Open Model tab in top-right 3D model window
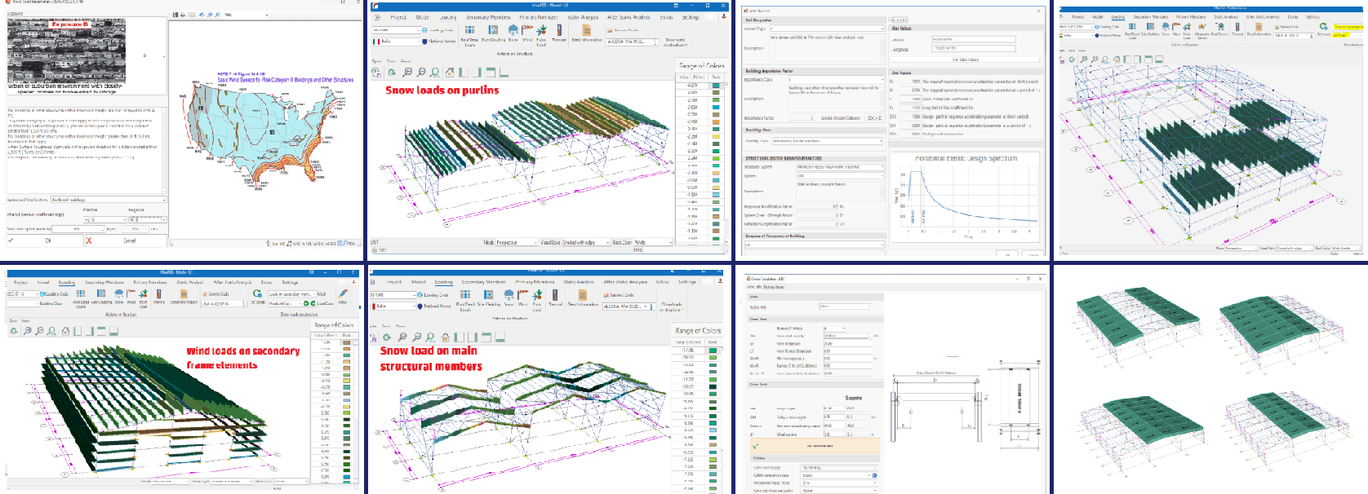Image resolution: width=1368 pixels, height=494 pixels. click(x=1098, y=16)
